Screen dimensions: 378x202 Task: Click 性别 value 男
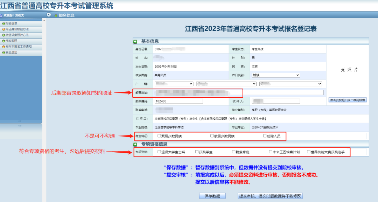pyautogui.click(x=253, y=58)
